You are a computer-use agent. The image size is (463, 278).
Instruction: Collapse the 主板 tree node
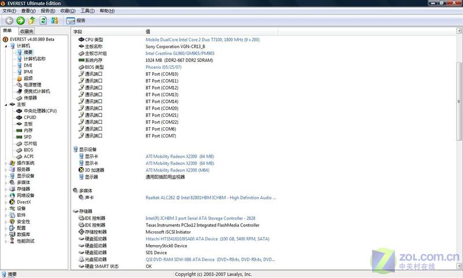(6, 105)
